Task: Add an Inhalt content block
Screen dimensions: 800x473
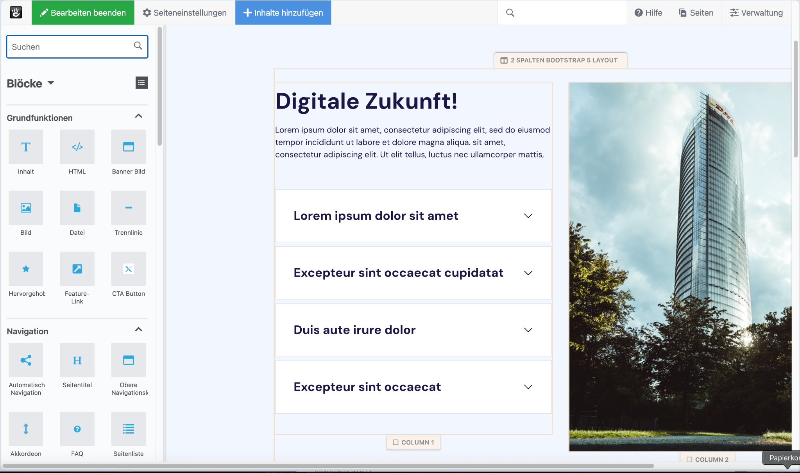Action: 26,147
